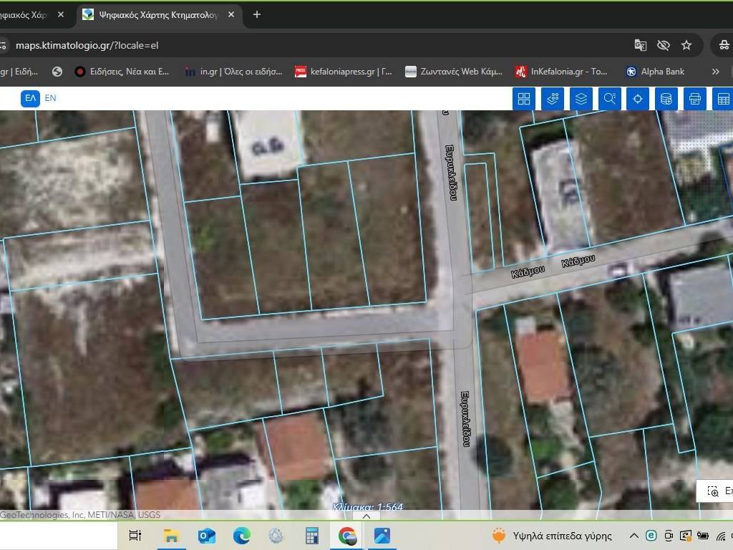Open the attribute table tool
This screenshot has width=733, height=550.
(723, 99)
